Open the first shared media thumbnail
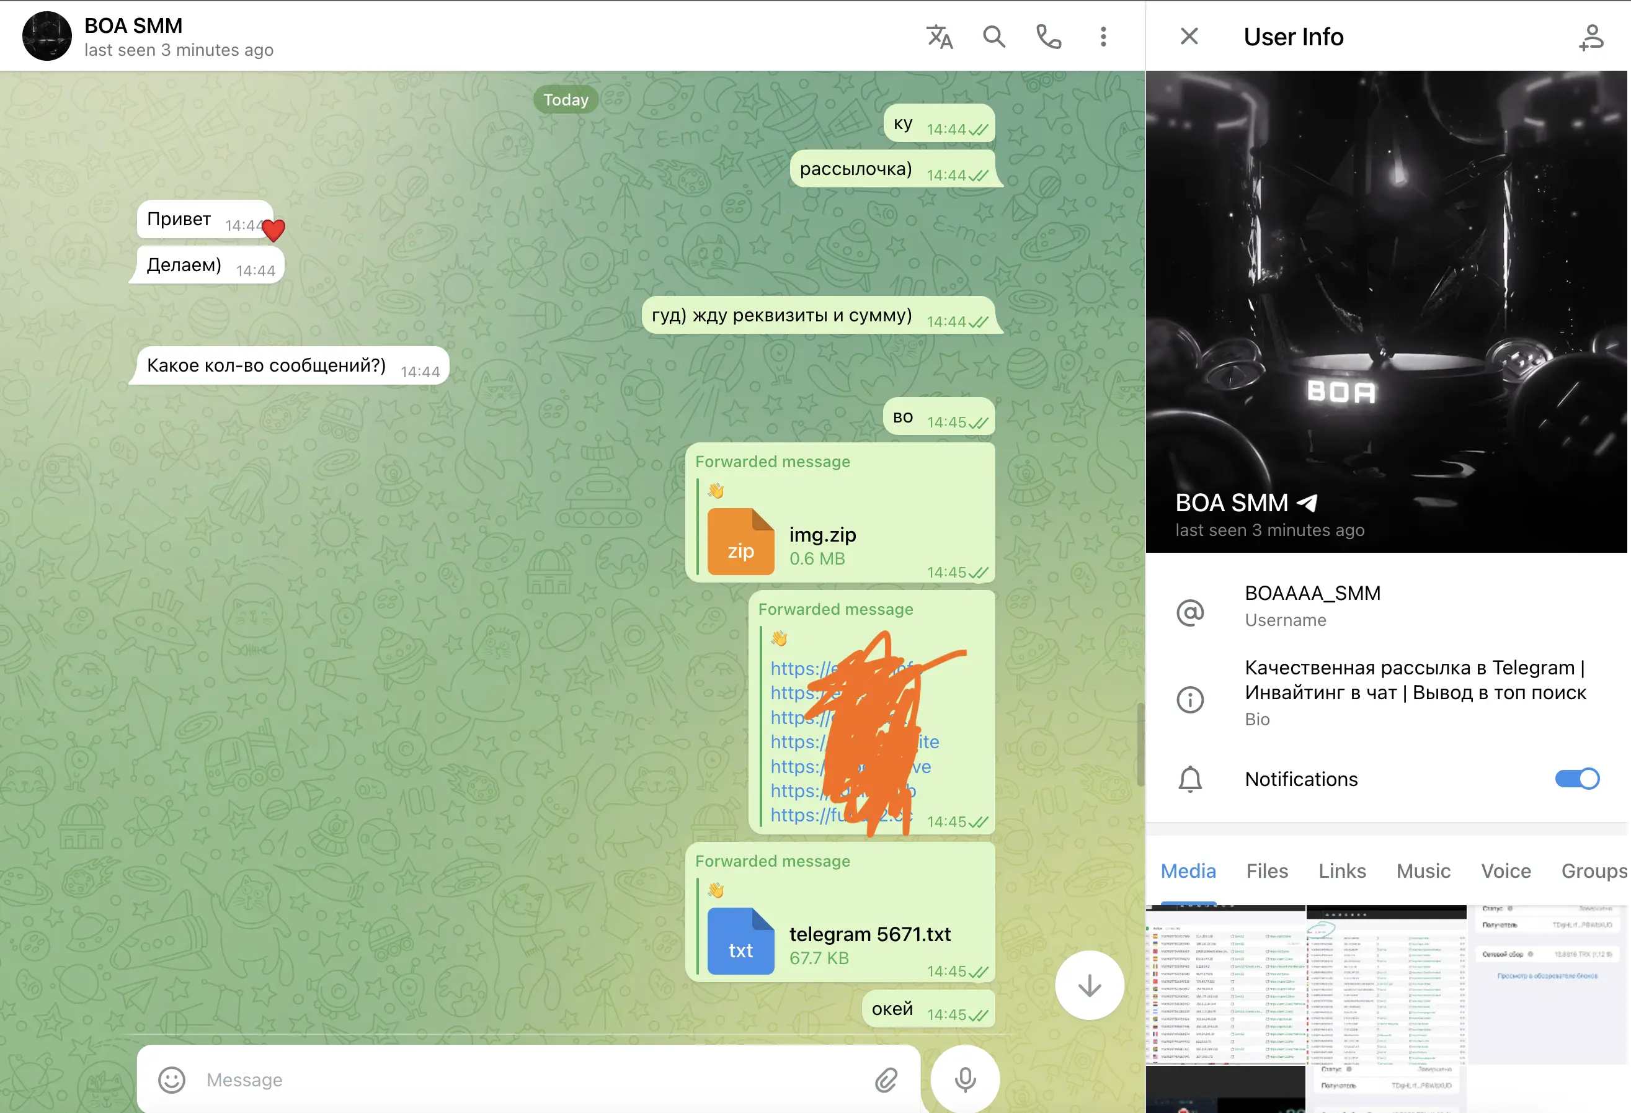The image size is (1631, 1113). pos(1225,985)
